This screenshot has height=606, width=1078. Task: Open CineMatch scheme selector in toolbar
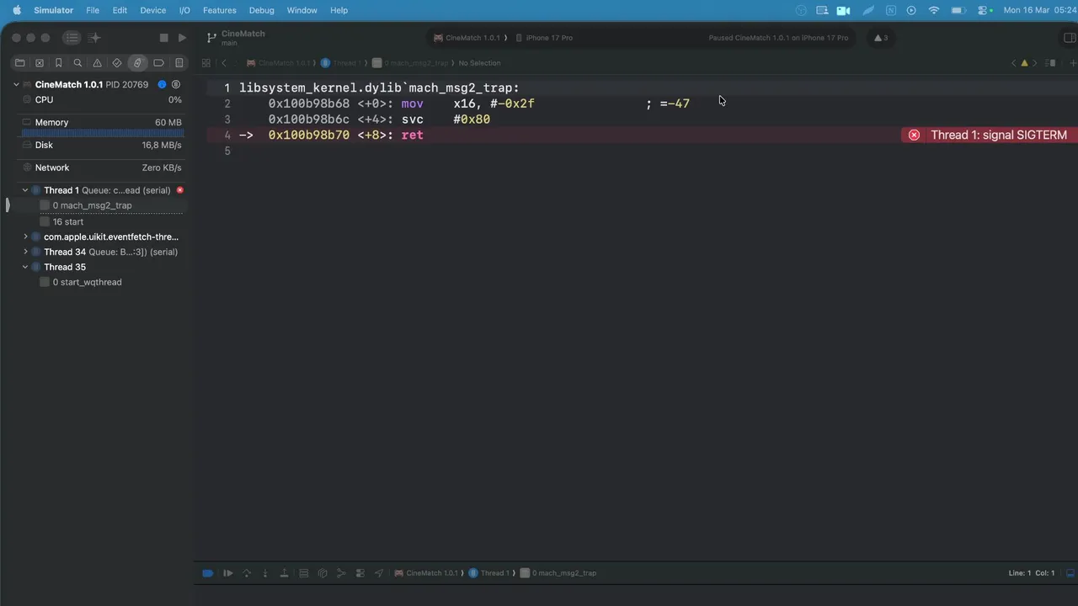coord(467,38)
